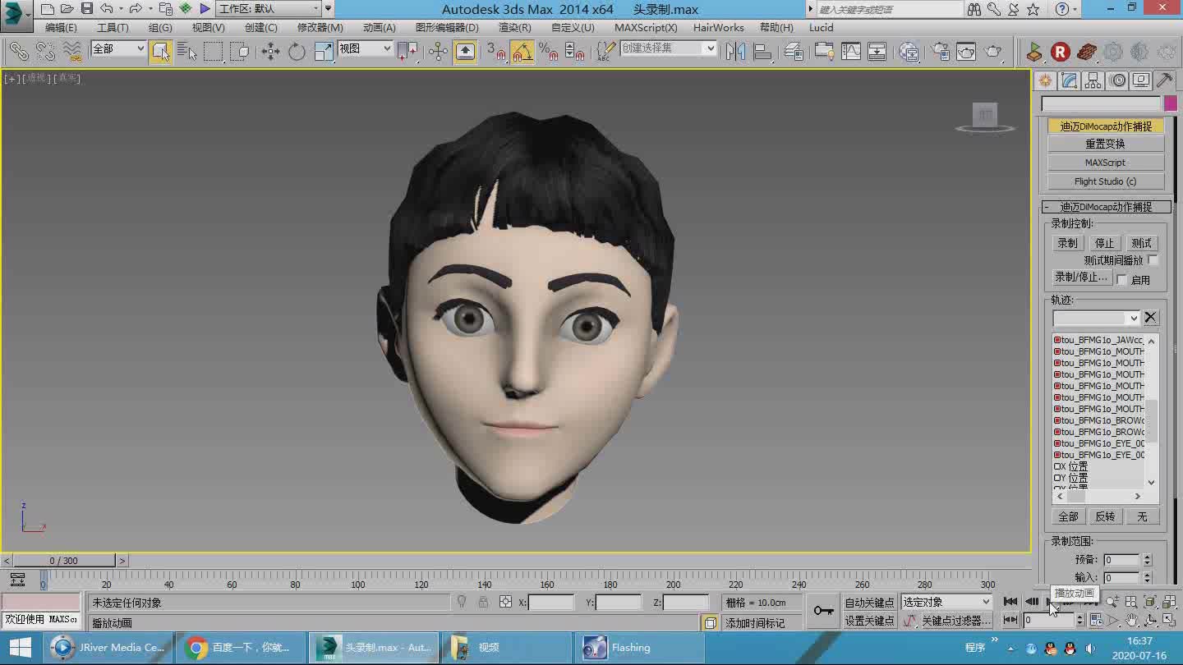1183x665 pixels.
Task: Click the Use Pivot Point Center icon
Action: click(408, 51)
